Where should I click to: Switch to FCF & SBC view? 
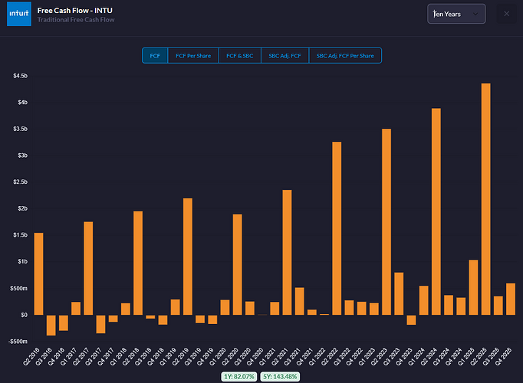(238, 55)
